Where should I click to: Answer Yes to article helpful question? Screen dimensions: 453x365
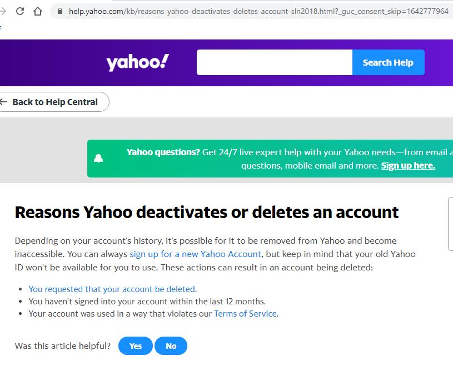136,346
